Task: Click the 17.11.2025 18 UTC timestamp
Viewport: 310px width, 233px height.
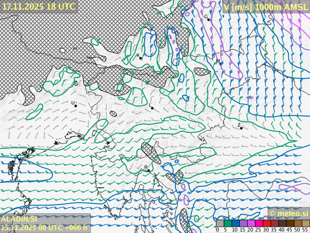Action: [39, 6]
